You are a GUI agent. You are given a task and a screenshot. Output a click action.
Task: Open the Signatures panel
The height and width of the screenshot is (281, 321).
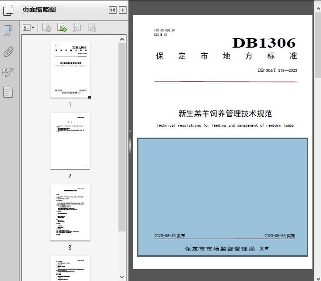8,72
